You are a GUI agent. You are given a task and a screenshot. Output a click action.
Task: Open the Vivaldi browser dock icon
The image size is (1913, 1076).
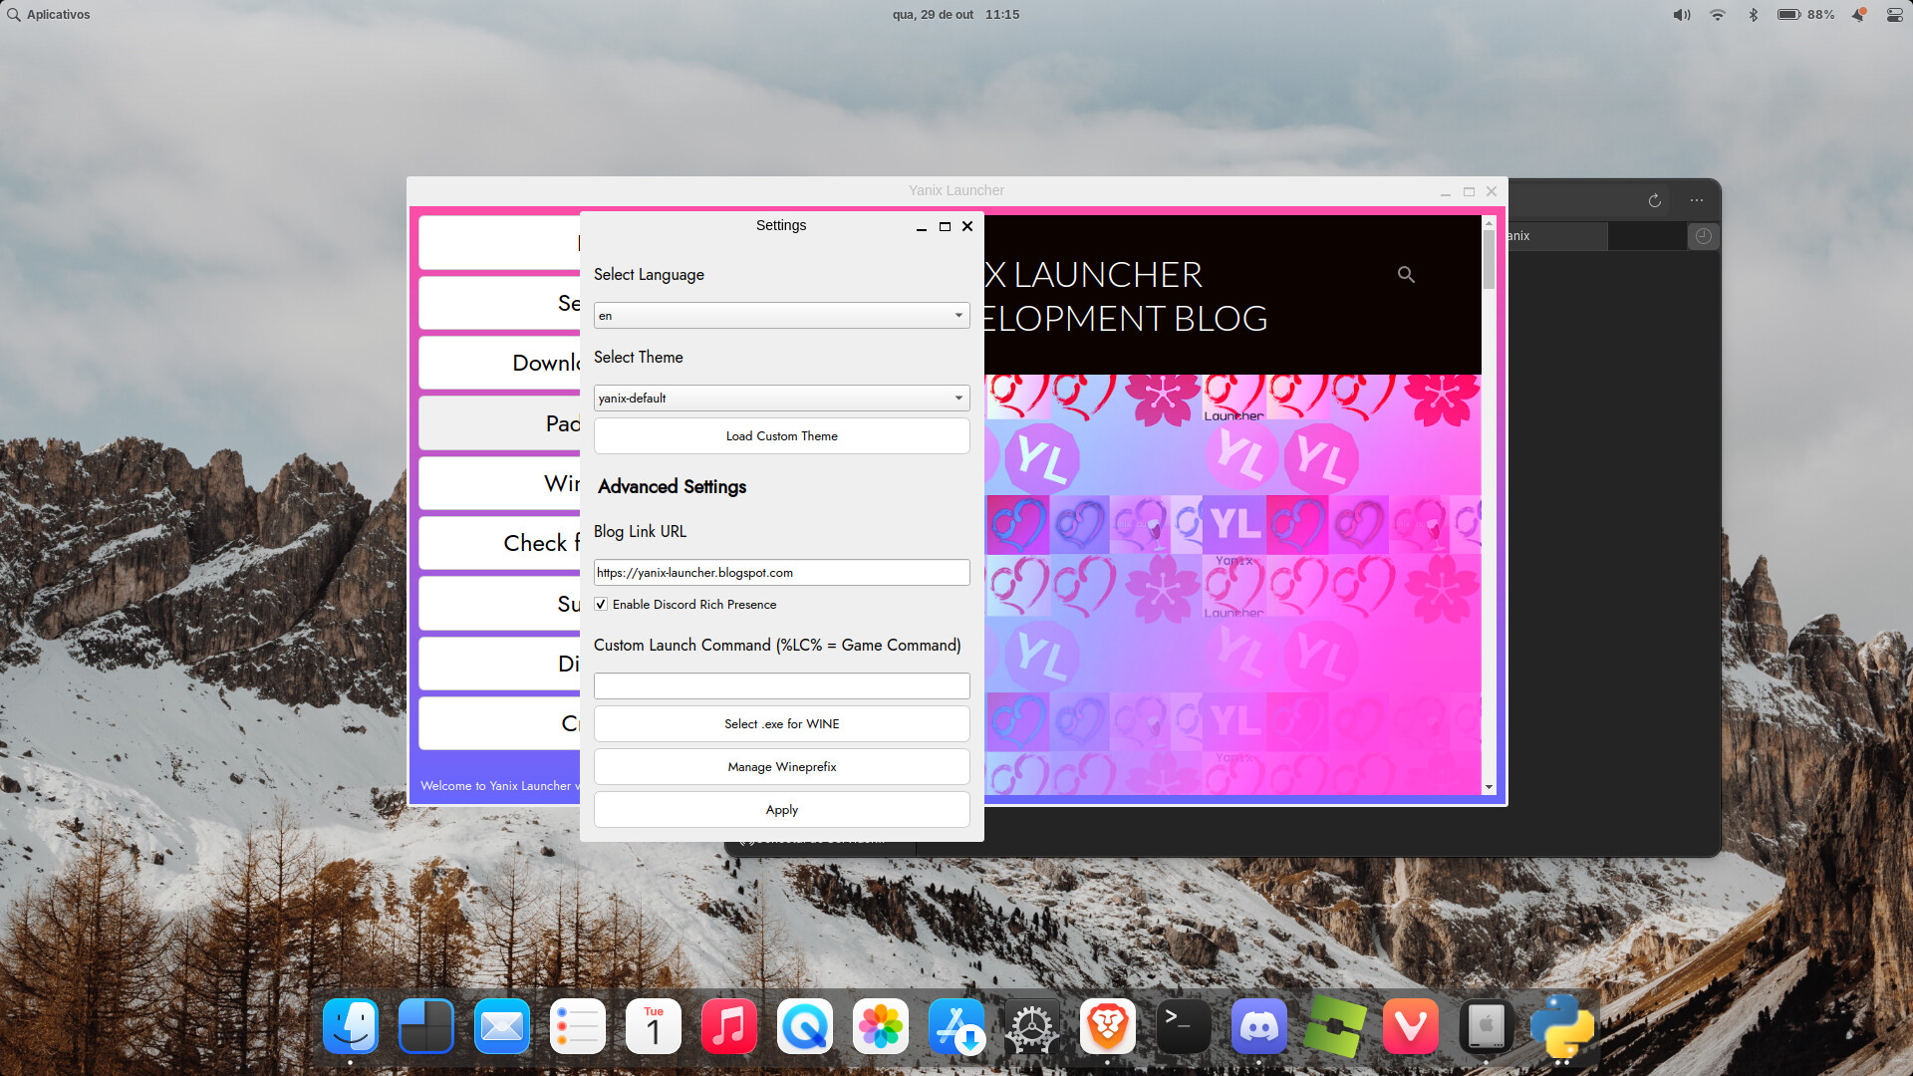(x=1410, y=1026)
